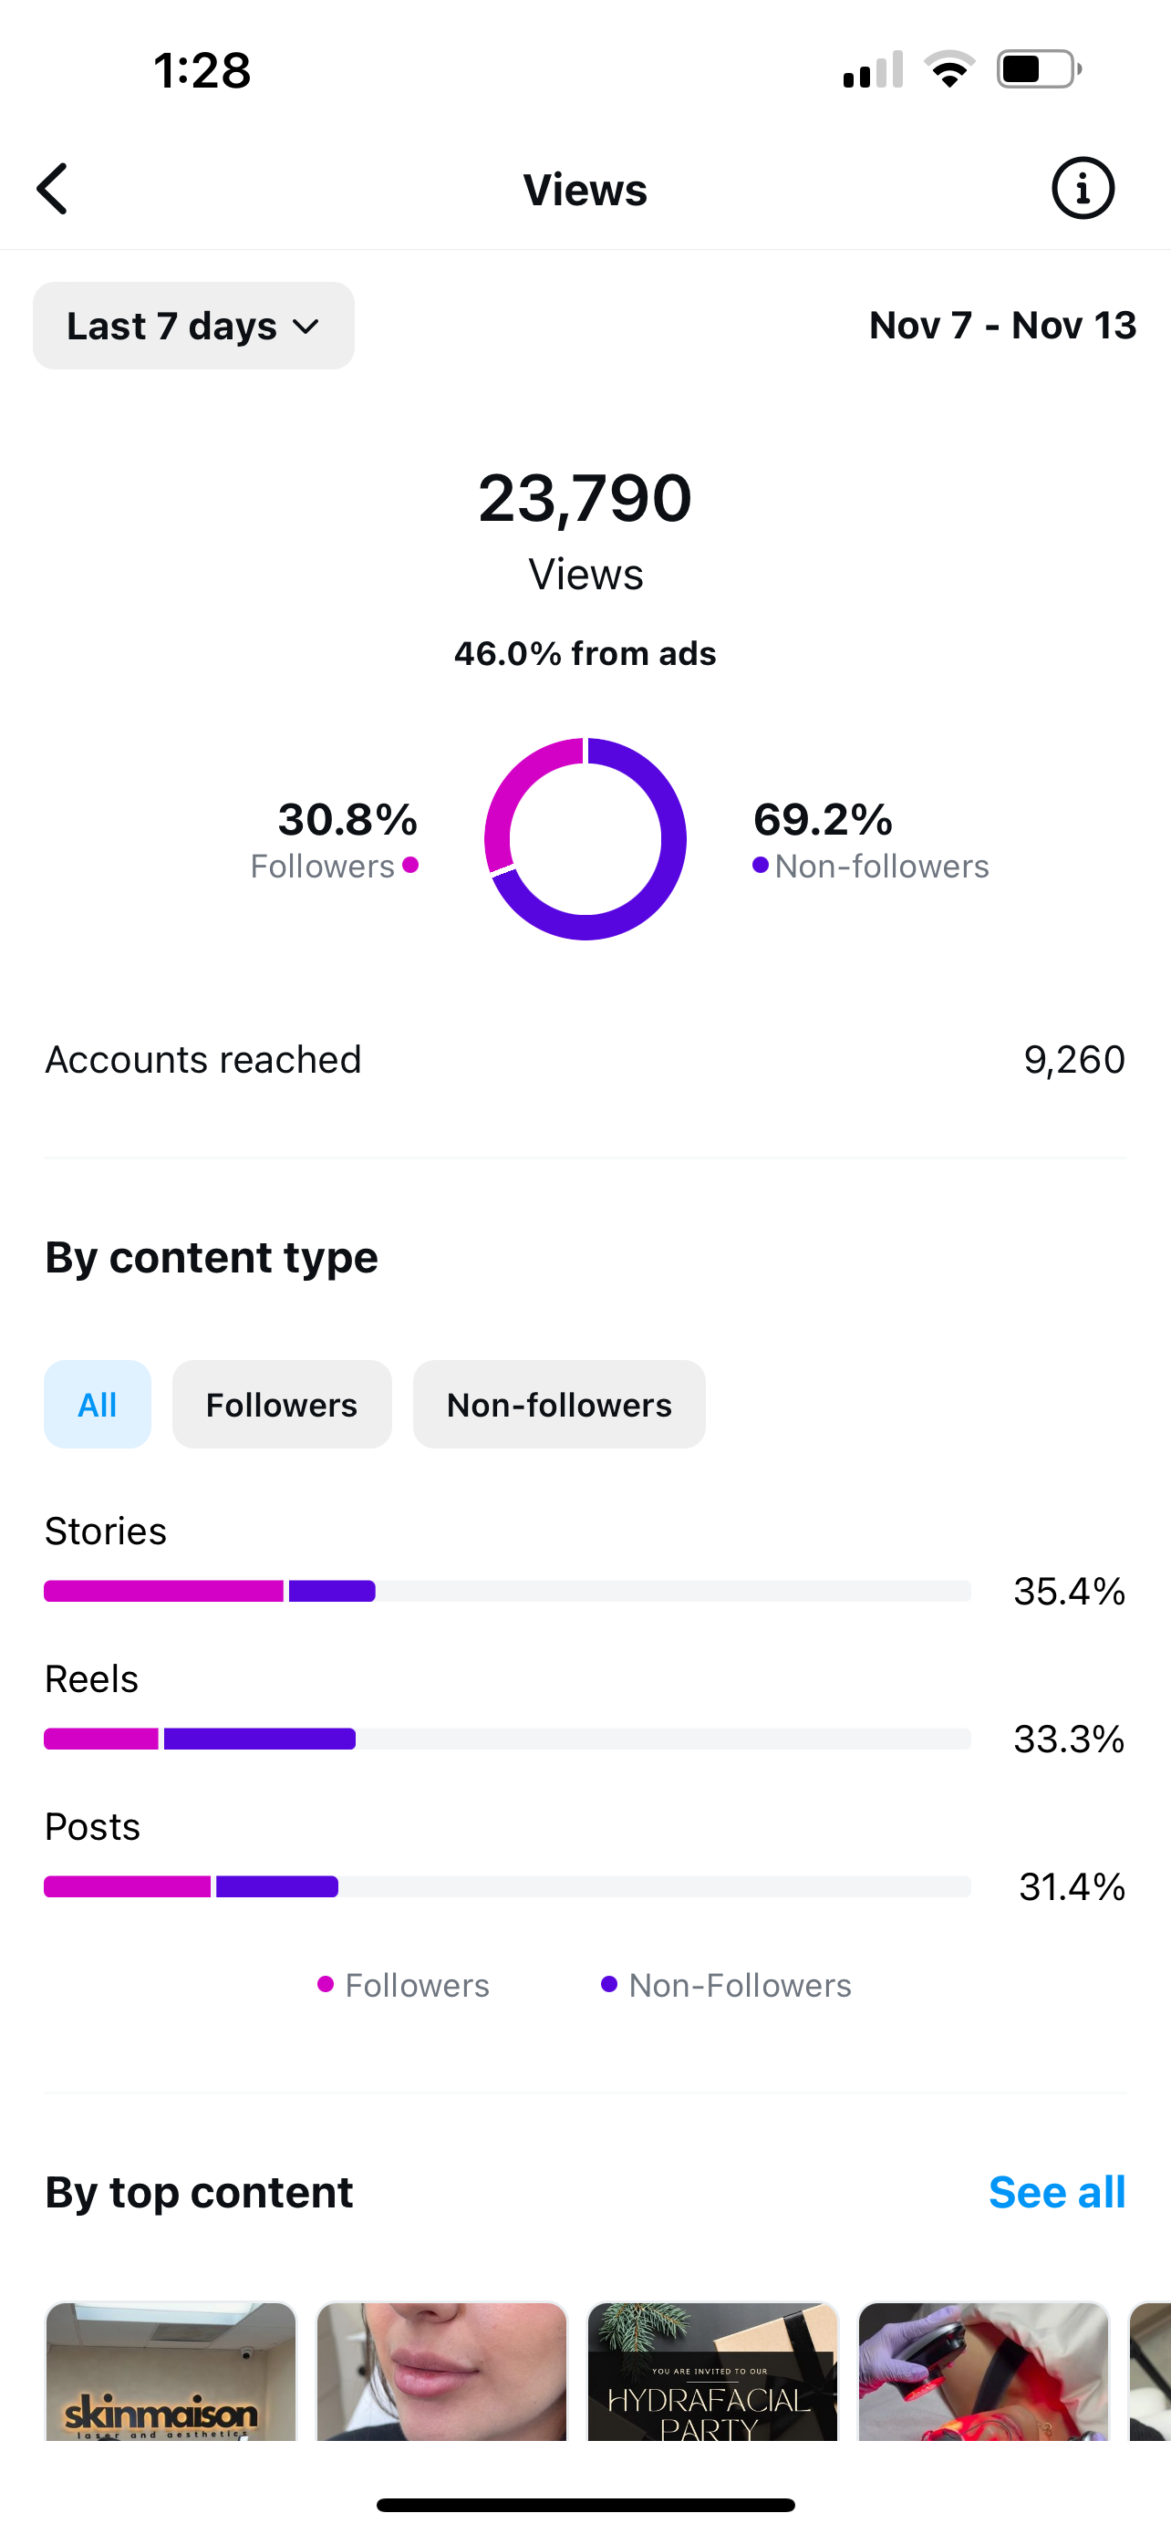1171x2534 pixels.
Task: Open the skinmaison sign thumbnail
Action: tap(171, 2371)
